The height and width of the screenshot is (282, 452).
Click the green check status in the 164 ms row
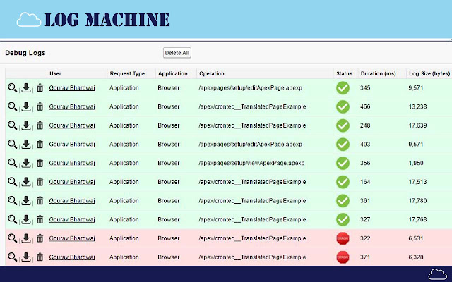click(x=343, y=182)
